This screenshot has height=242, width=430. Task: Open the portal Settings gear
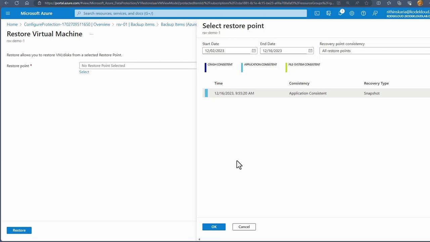(352, 13)
